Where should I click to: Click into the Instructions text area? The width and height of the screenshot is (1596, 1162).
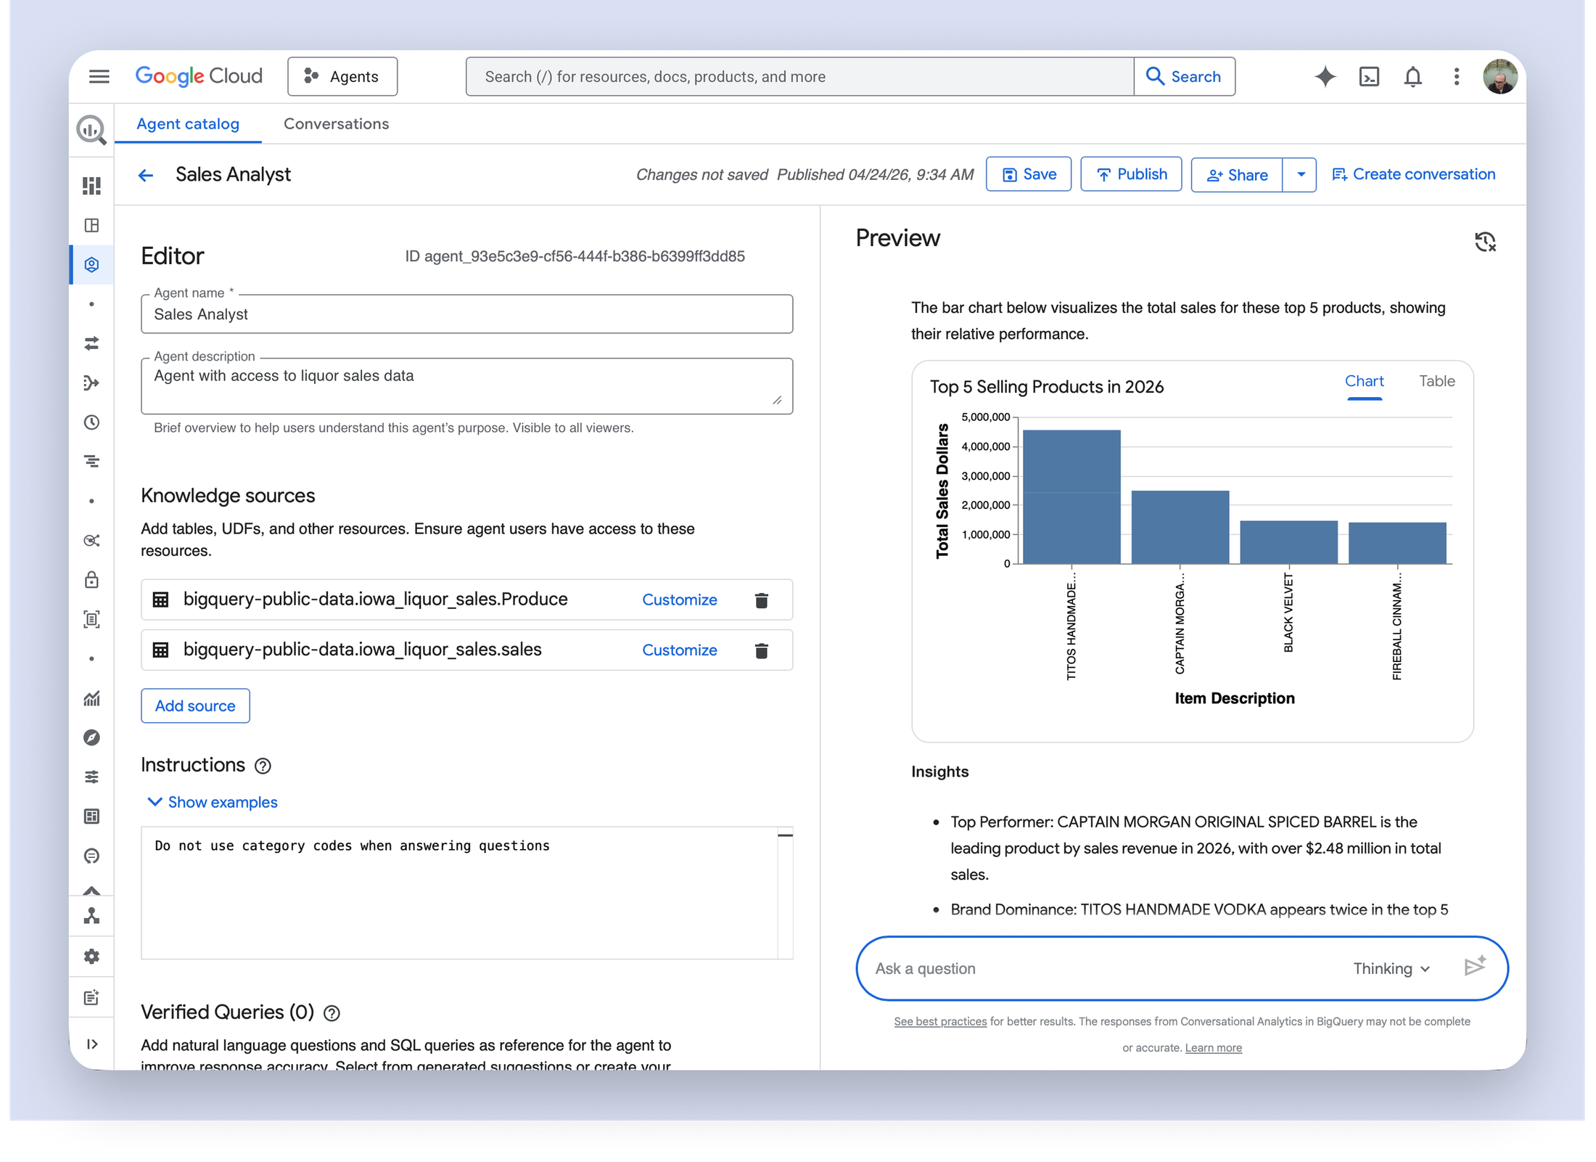tap(458, 893)
